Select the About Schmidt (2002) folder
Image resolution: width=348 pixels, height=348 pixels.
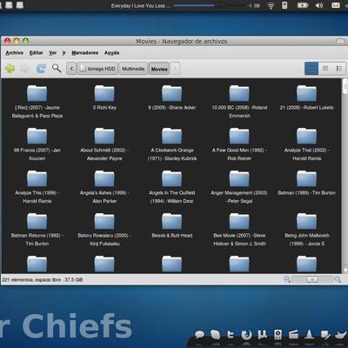tap(104, 144)
